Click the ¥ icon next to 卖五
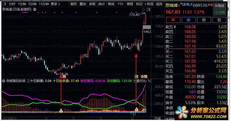The height and width of the screenshot is (121, 231). 175,27
